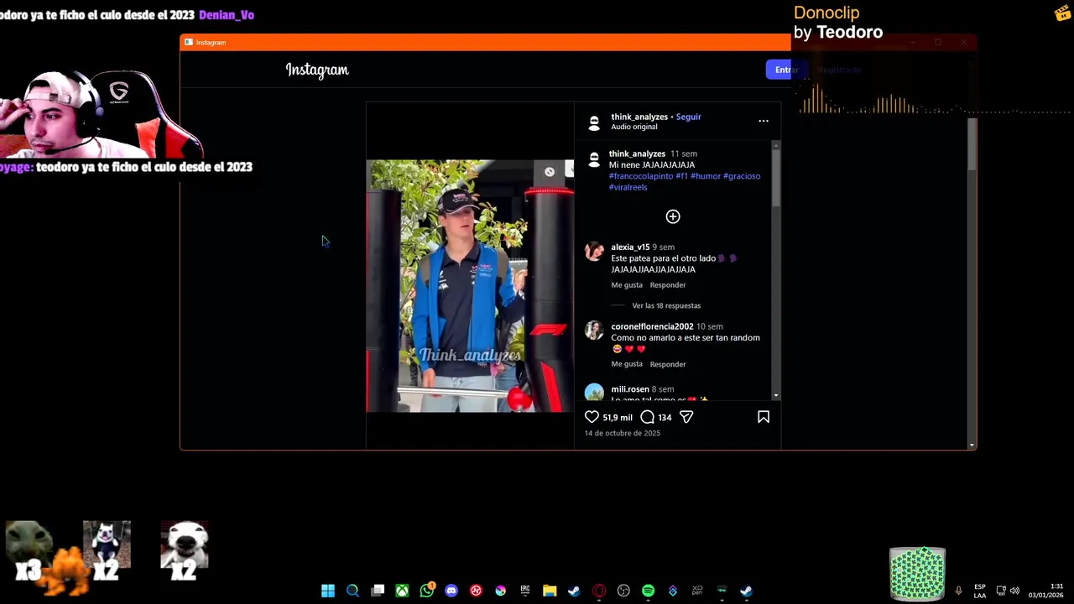Viewport: 1074px width, 604px height.
Task: Open Spotify from the taskbar
Action: (648, 591)
